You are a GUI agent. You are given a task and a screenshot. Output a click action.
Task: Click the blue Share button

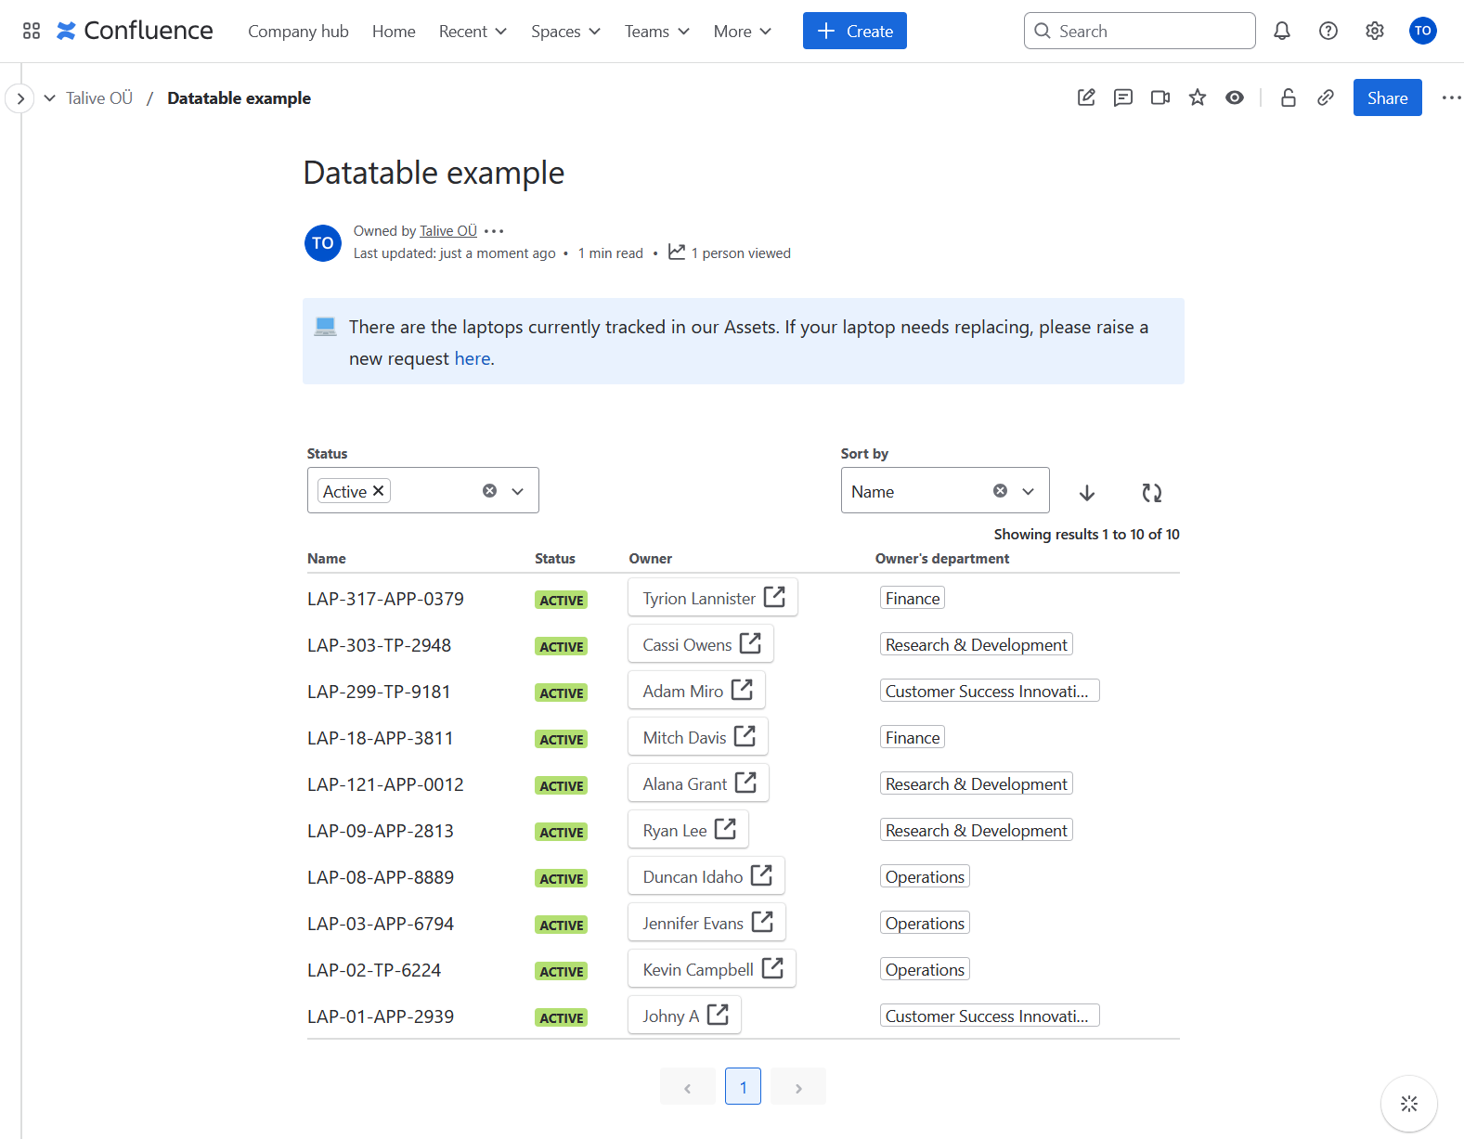[1387, 97]
